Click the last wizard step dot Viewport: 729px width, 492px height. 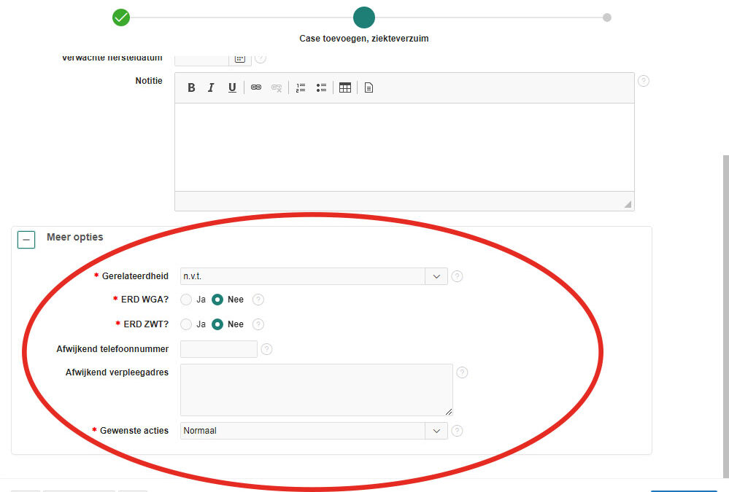(606, 17)
